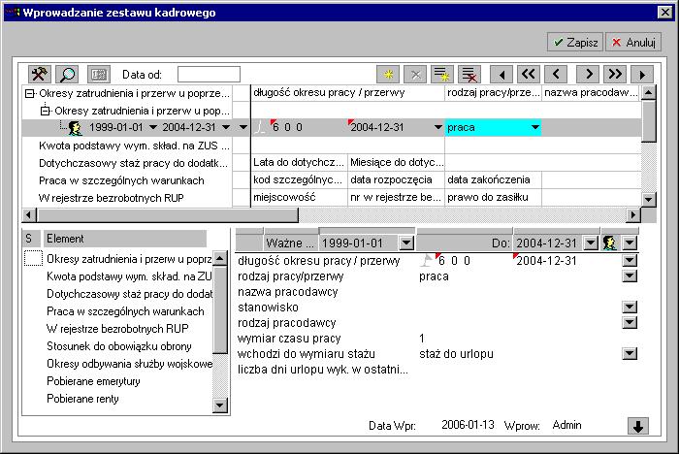Image resolution: width=679 pixels, height=454 pixels.
Task: Open the praca cell dropdown
Action: tap(535, 127)
